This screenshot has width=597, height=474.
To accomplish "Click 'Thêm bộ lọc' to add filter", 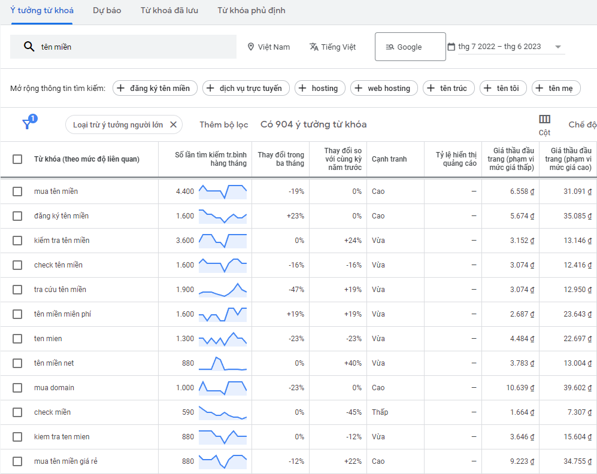I will click(223, 124).
